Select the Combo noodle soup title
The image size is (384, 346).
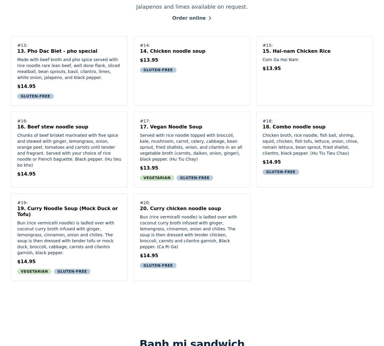pos(294,127)
